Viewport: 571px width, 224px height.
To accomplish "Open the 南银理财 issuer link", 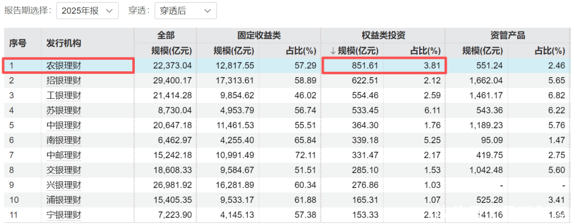I will [64, 141].
